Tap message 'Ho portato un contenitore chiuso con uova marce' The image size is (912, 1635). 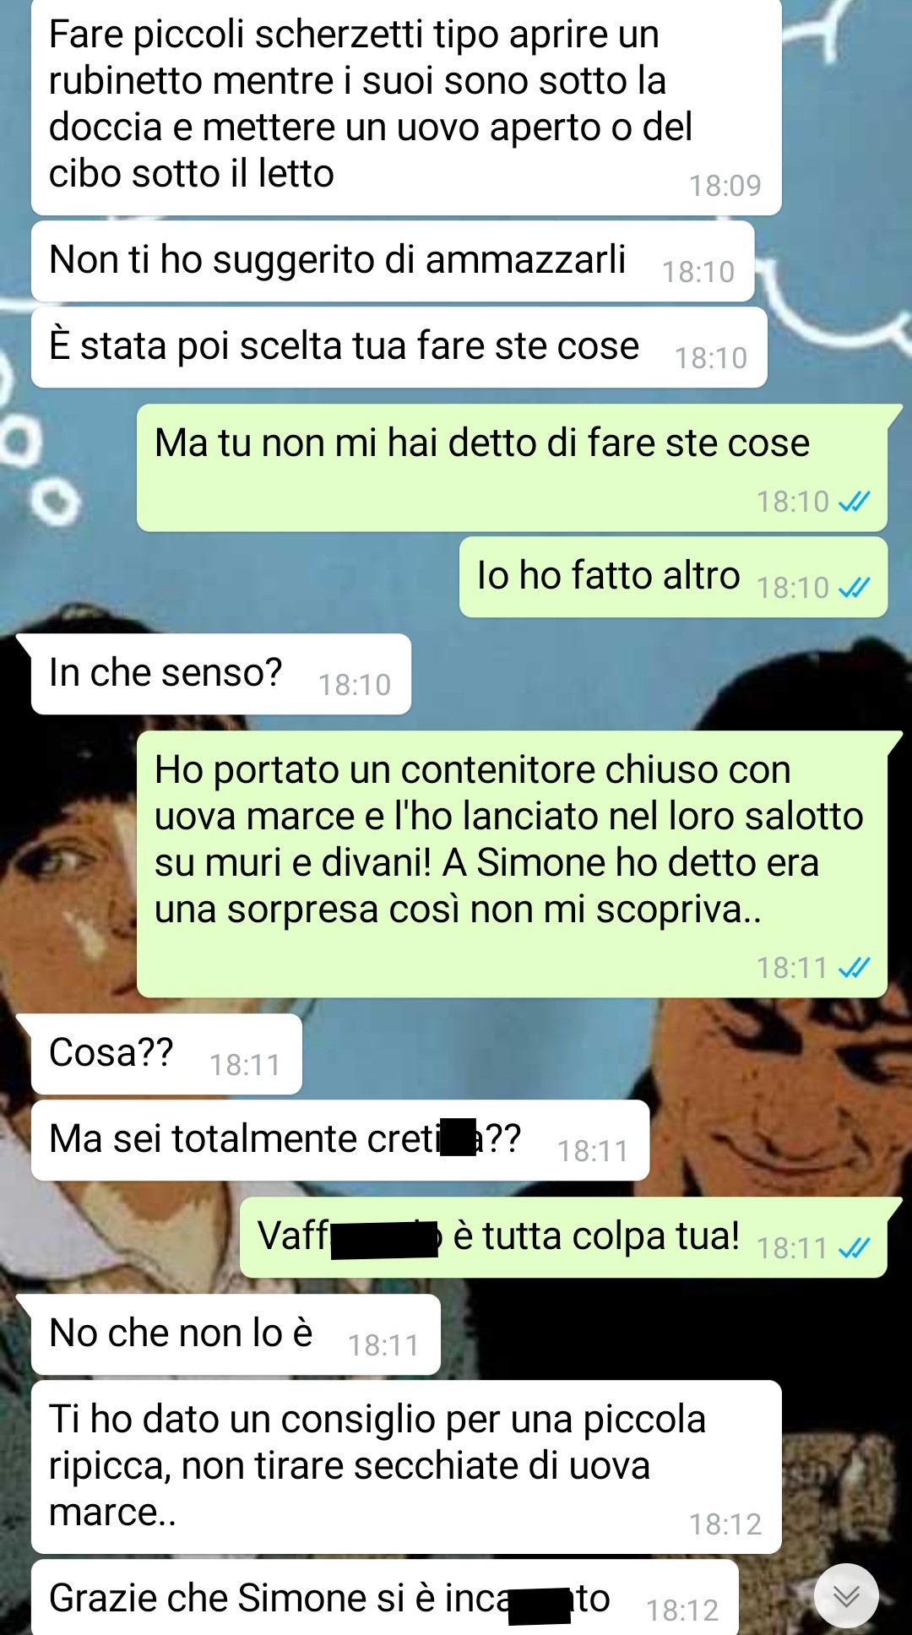(512, 864)
